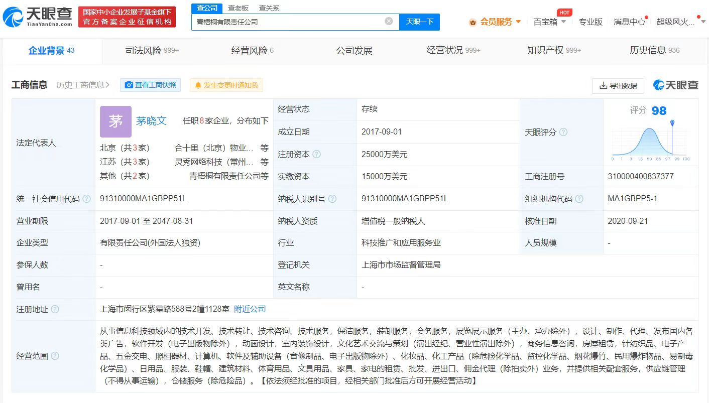Viewport: 709px width, 403px height.
Task: Click the 茅 legal representative avatar
Action: pos(115,121)
